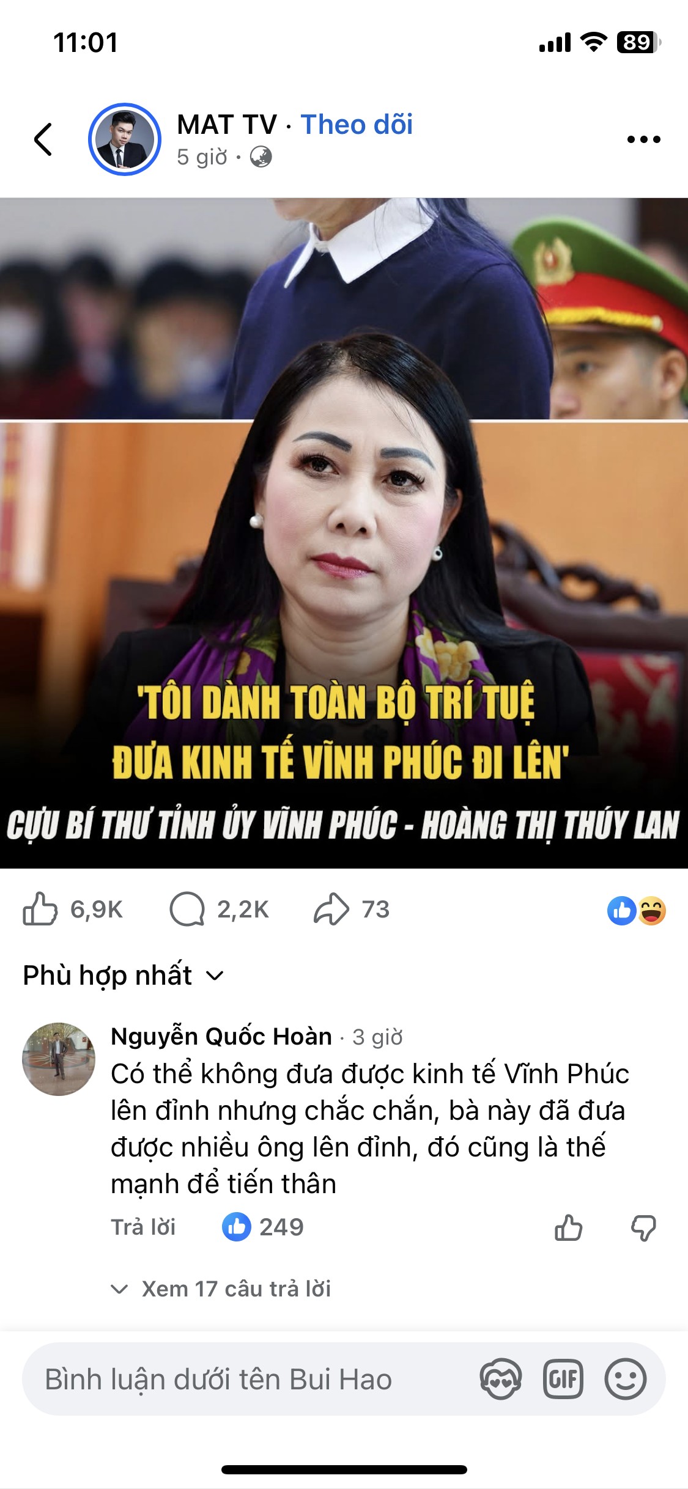Follow MAT TV via Theo dõi

[x=357, y=125]
